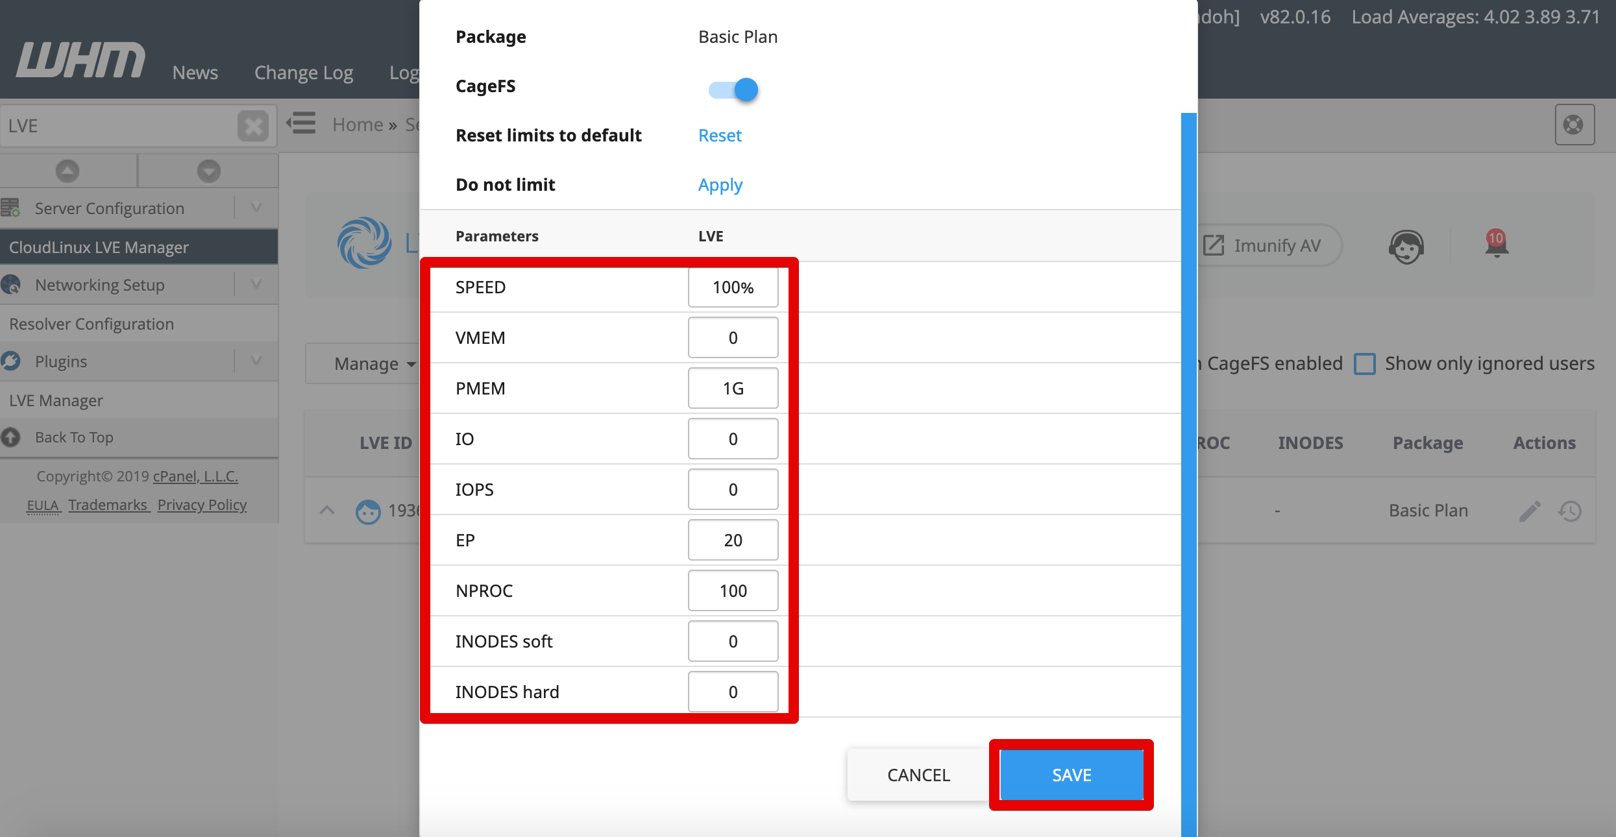Click Reset limits link
Image resolution: width=1616 pixels, height=837 pixels.
720,136
